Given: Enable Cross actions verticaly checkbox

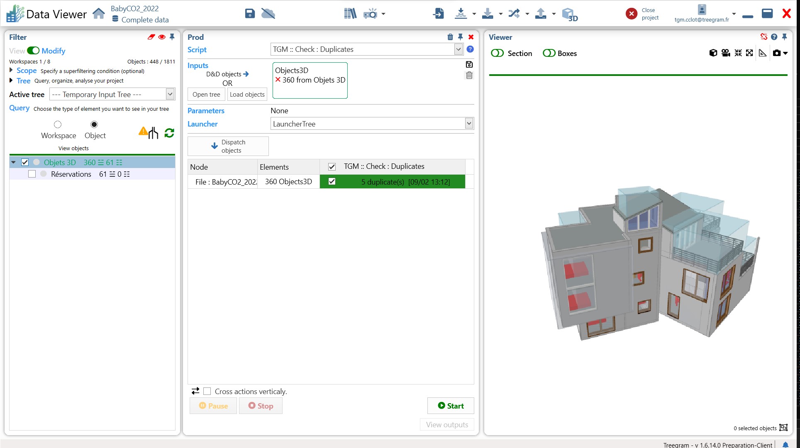Looking at the screenshot, I should [207, 391].
